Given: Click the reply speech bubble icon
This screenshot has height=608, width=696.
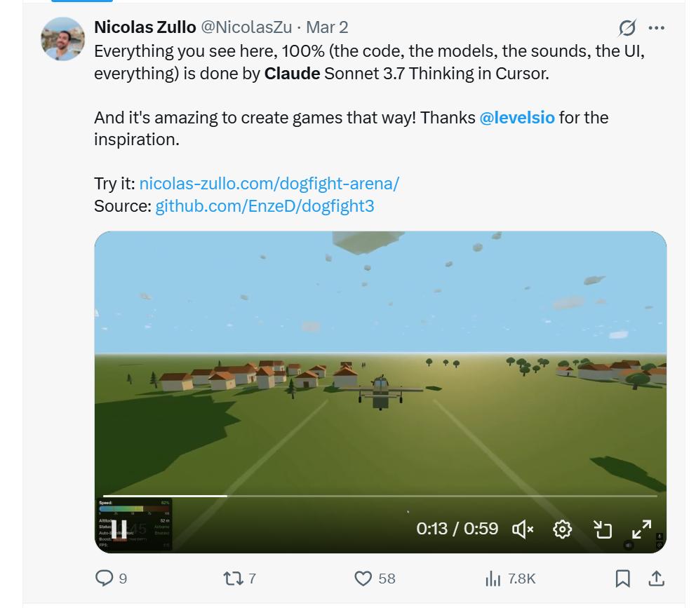Looking at the screenshot, I should point(105,579).
